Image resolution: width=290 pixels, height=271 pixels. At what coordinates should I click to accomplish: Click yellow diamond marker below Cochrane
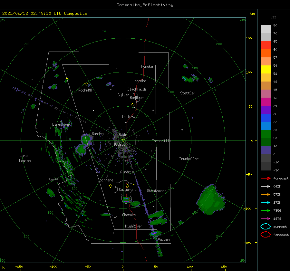click(x=110, y=186)
